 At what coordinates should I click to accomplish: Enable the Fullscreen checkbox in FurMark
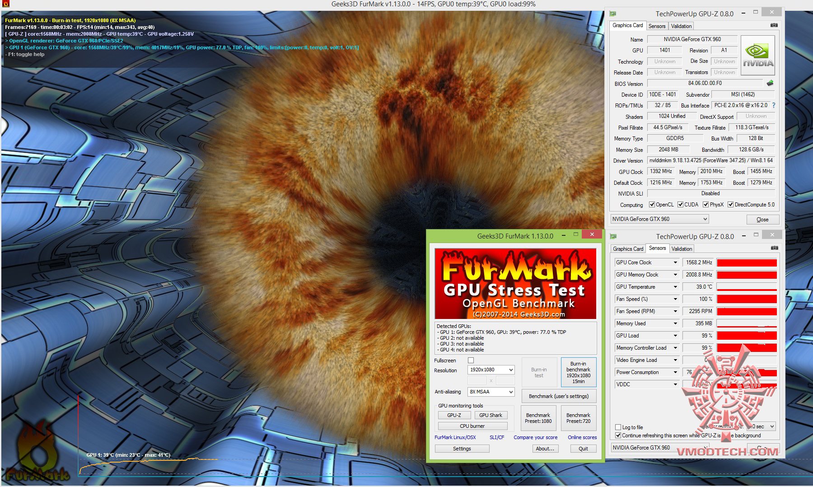tap(471, 360)
